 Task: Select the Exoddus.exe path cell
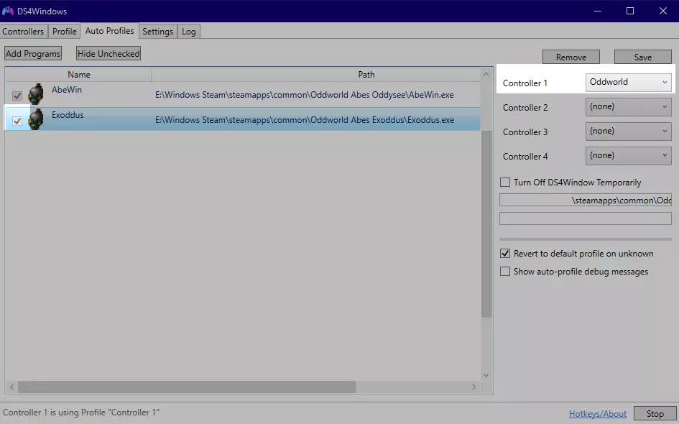coord(305,120)
